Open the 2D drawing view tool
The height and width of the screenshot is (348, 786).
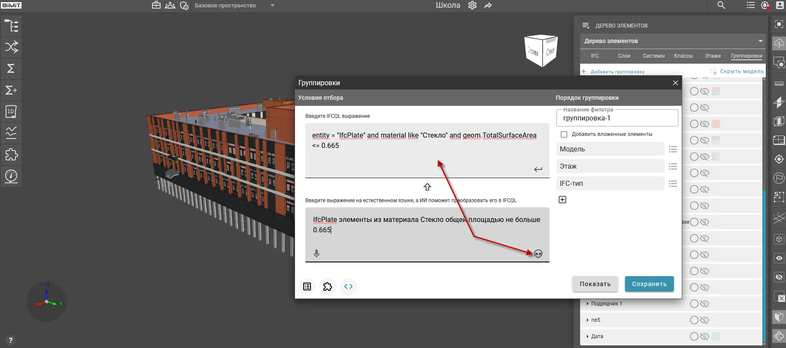click(x=11, y=111)
